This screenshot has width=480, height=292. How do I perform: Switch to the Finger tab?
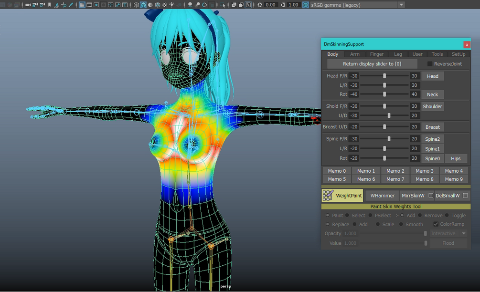(x=376, y=54)
